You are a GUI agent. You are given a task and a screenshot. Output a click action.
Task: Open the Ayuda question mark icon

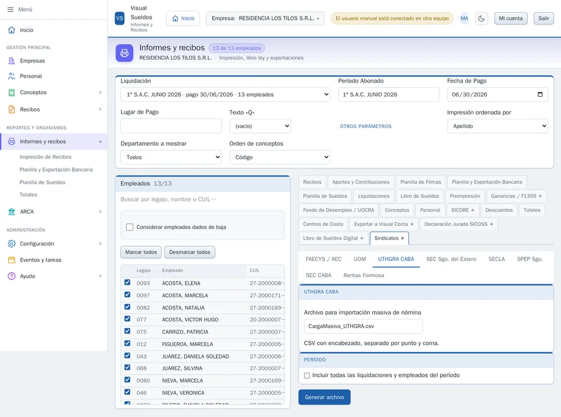click(x=12, y=276)
